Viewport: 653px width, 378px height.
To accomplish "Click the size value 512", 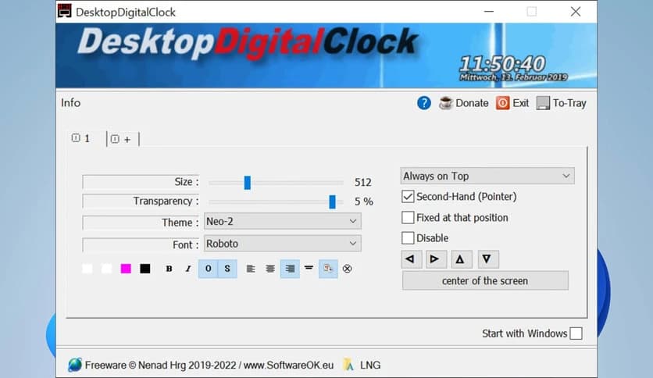I will point(362,182).
